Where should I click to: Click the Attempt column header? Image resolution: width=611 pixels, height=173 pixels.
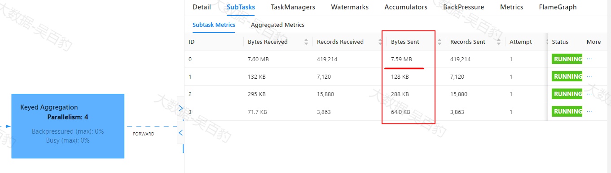(521, 42)
